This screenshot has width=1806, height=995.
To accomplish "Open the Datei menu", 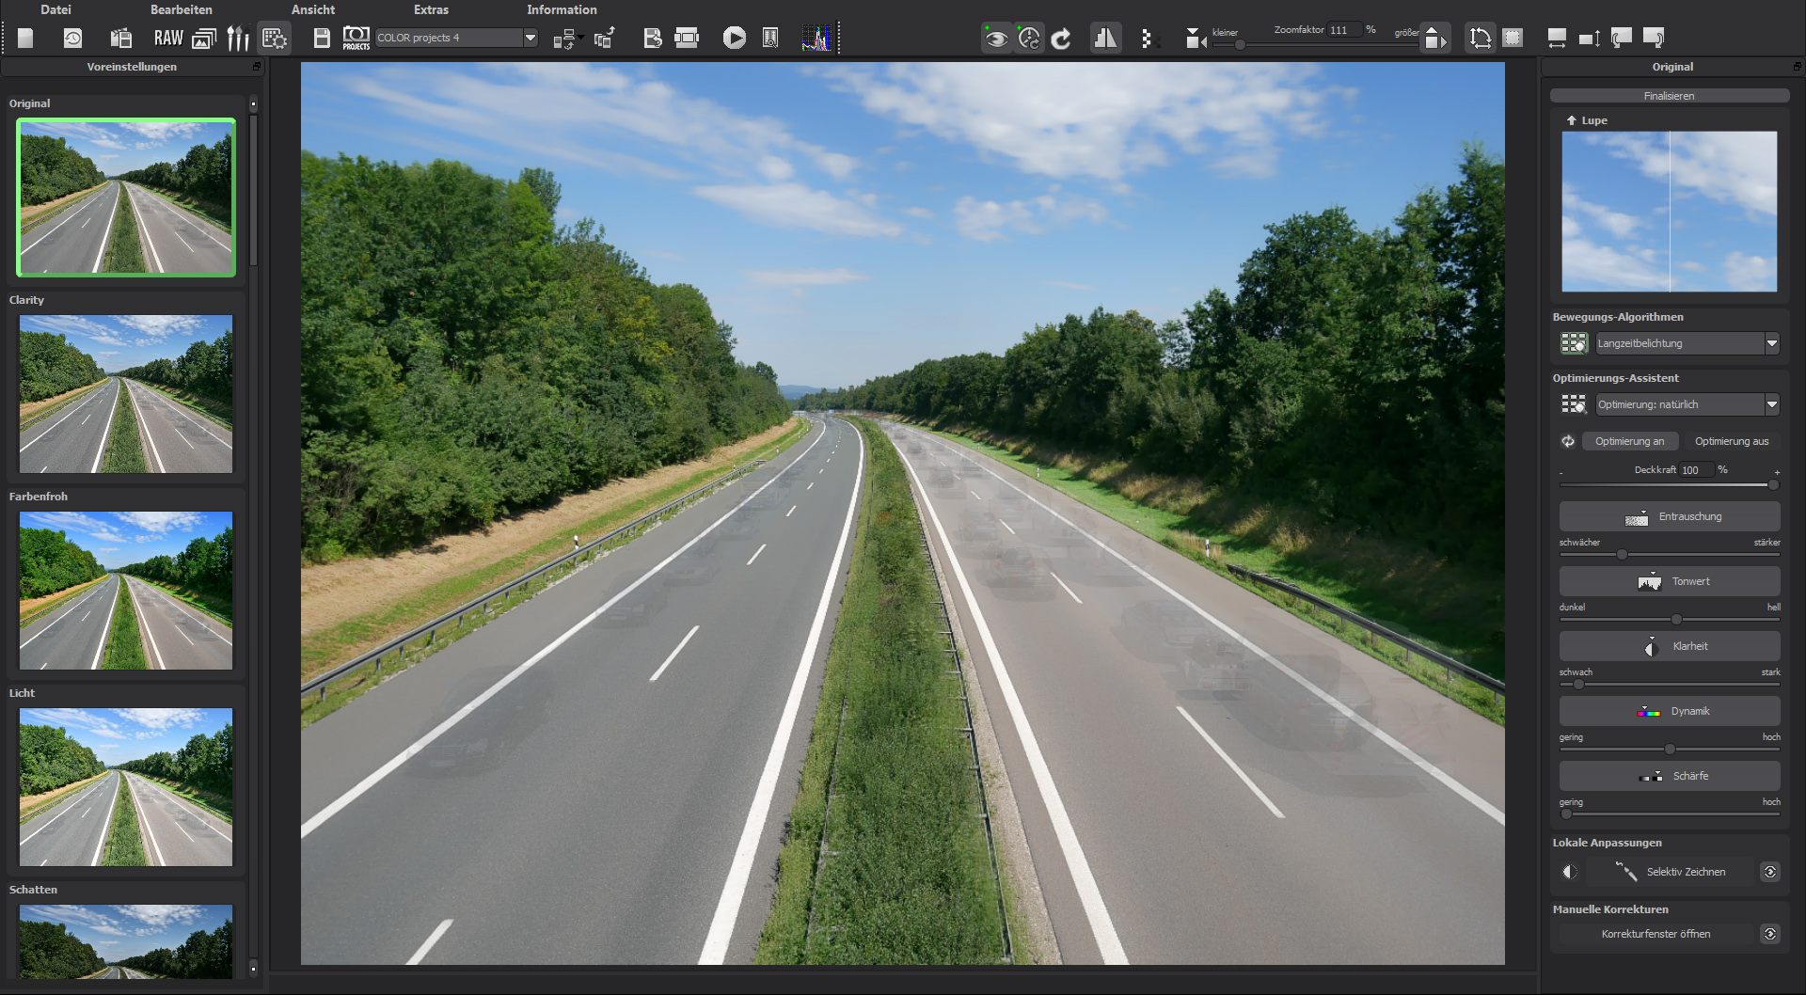I will [55, 9].
